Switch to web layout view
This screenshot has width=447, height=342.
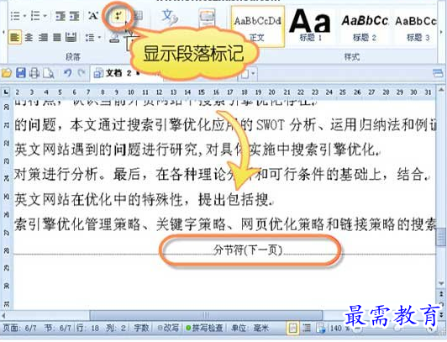click(x=320, y=329)
